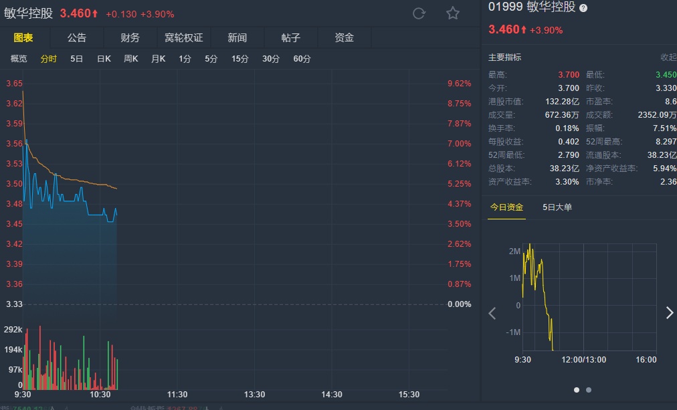Go to previous fund chart with left arrow
The image size is (677, 410).
[492, 313]
